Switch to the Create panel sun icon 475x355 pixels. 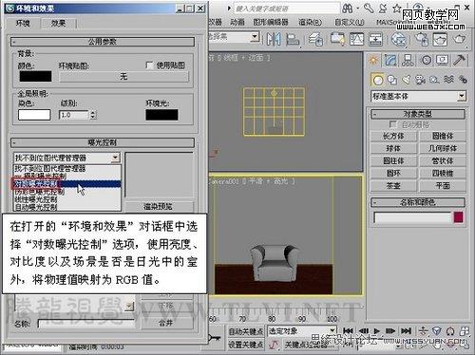(373, 60)
